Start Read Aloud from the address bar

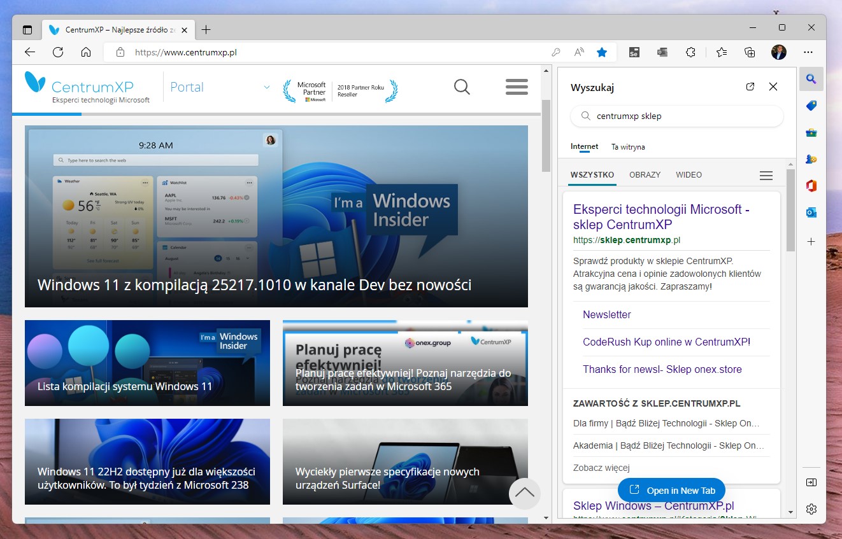579,53
